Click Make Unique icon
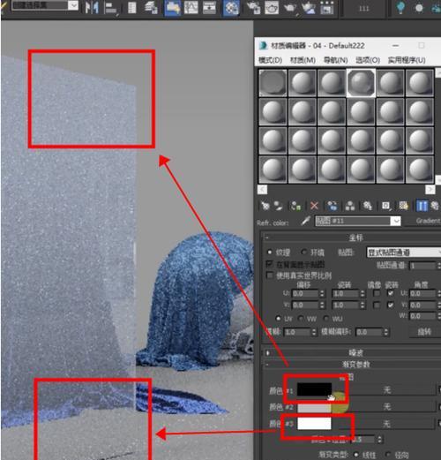This screenshot has width=441, height=460. click(x=350, y=206)
